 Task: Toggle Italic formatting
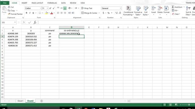tap(30, 13)
